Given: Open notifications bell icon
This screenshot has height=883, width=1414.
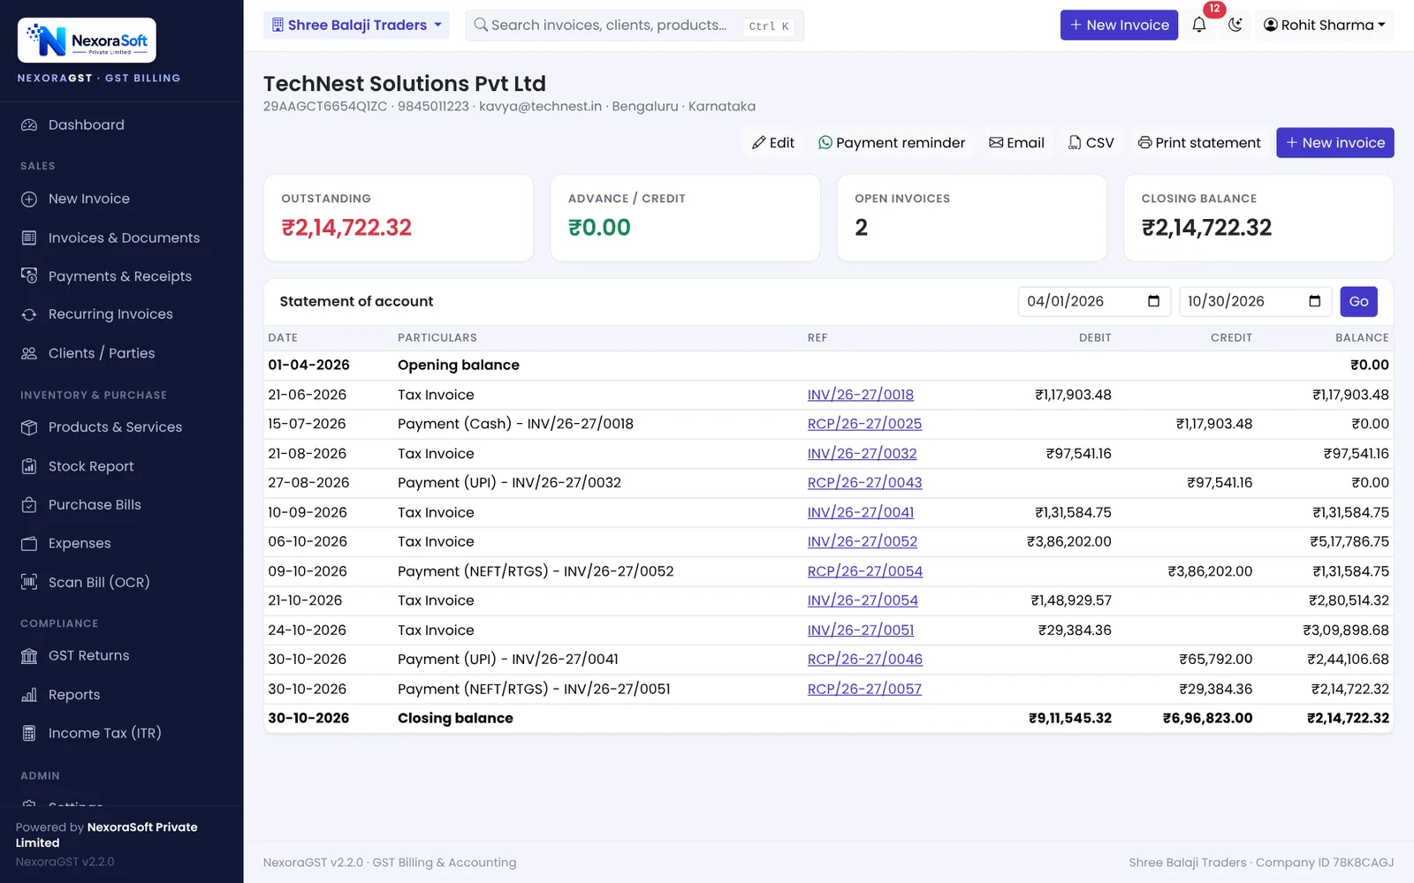Looking at the screenshot, I should click(x=1198, y=25).
